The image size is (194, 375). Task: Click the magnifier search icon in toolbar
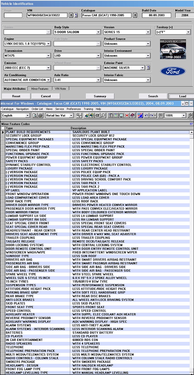(103, 116)
